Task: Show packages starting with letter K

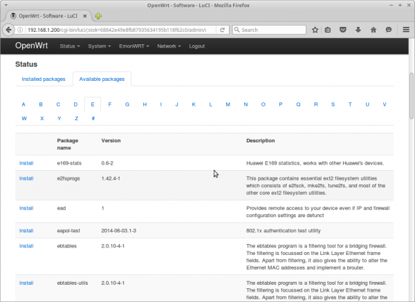Action: click(194, 104)
